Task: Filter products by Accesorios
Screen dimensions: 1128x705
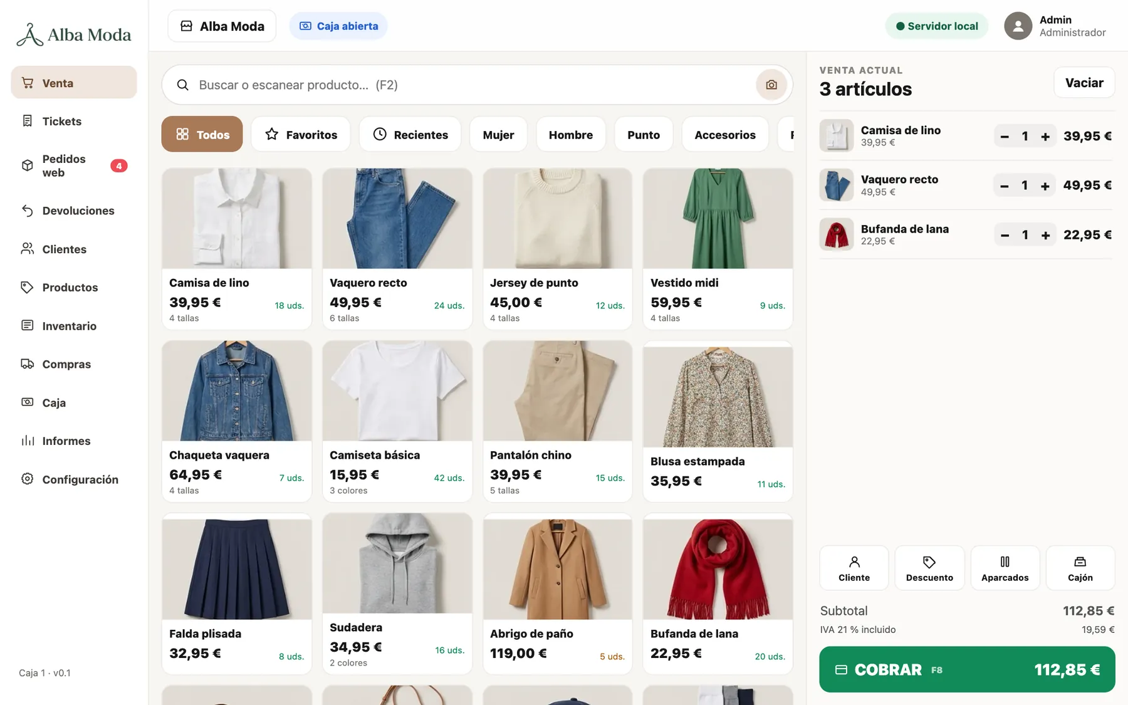Action: point(725,134)
